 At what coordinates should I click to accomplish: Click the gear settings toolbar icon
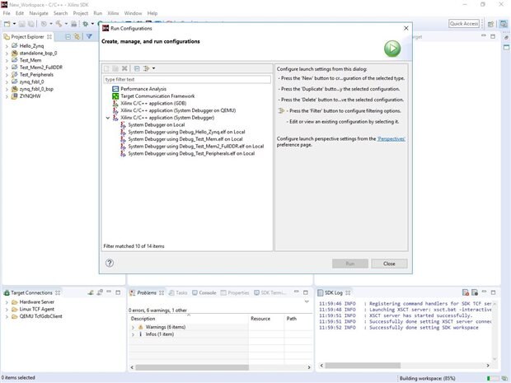(86, 24)
